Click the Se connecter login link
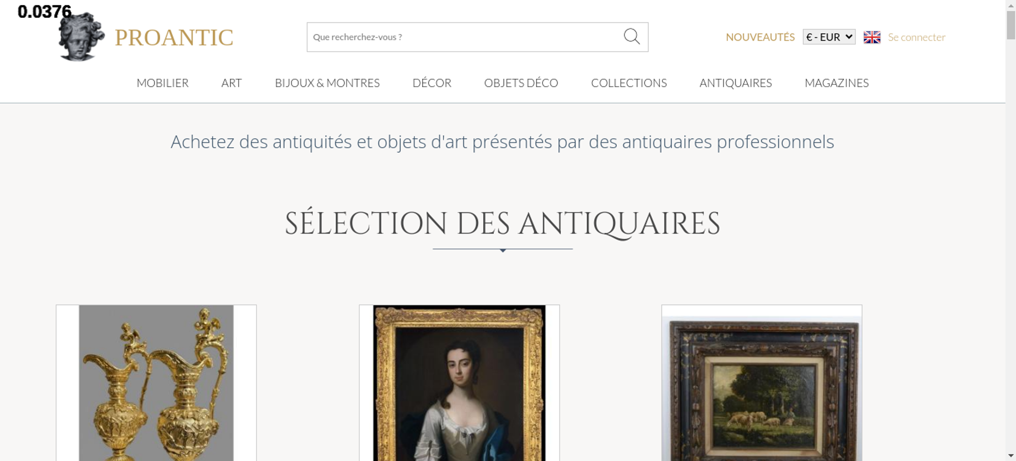Image resolution: width=1016 pixels, height=461 pixels. pyautogui.click(x=916, y=37)
